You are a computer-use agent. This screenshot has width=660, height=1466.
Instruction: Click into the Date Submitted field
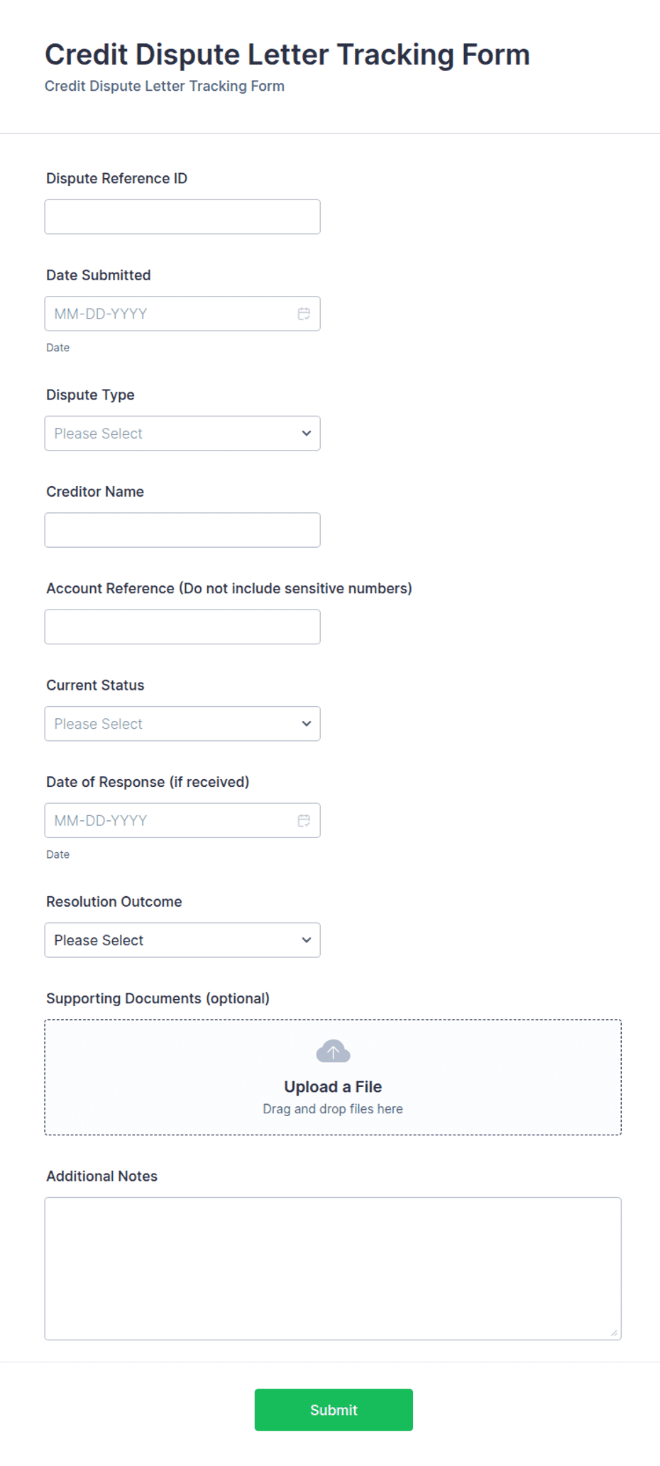click(x=170, y=314)
